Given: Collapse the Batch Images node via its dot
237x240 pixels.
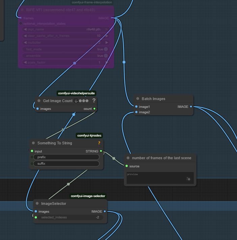Looking at the screenshot, I should (x=138, y=99).
